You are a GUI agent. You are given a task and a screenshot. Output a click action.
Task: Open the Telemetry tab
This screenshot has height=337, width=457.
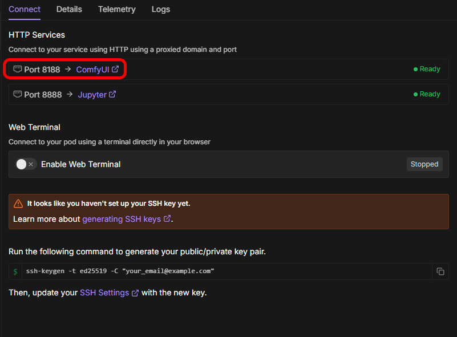(x=116, y=9)
